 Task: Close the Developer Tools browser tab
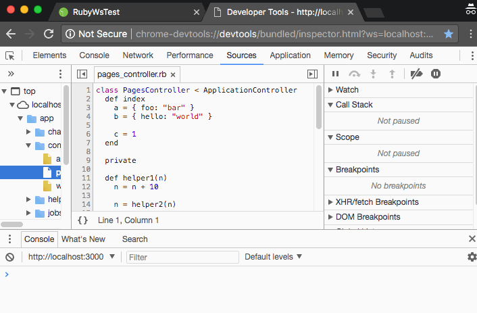point(351,12)
